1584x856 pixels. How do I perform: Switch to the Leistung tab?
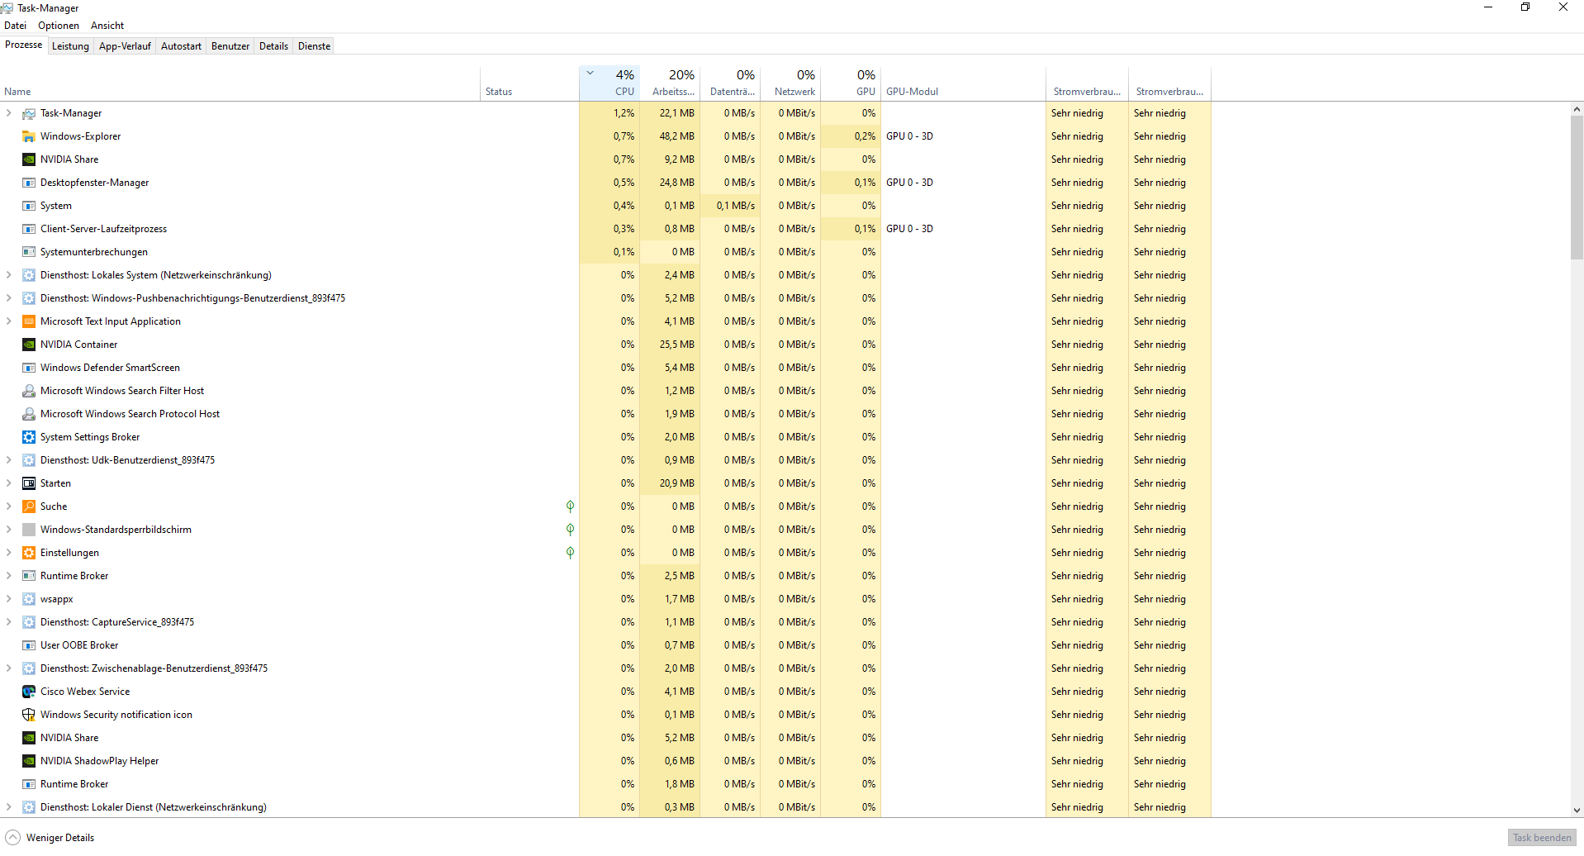pos(70,46)
